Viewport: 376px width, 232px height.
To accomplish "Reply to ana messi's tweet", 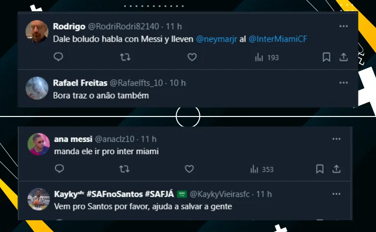I will coord(59,169).
